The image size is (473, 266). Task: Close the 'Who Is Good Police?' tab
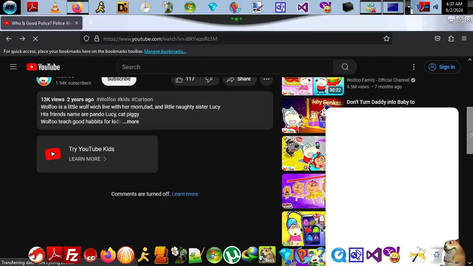(76, 23)
